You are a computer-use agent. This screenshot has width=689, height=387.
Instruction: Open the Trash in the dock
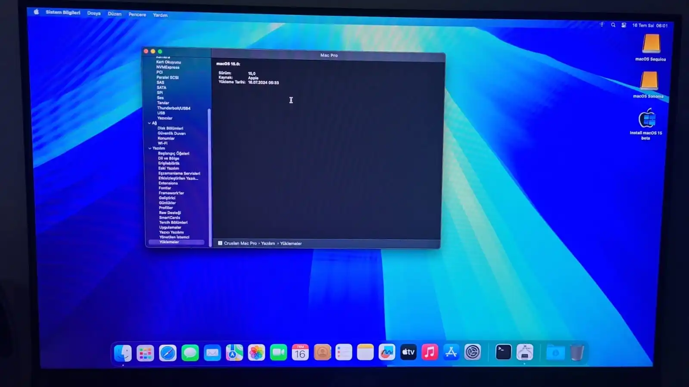(577, 353)
